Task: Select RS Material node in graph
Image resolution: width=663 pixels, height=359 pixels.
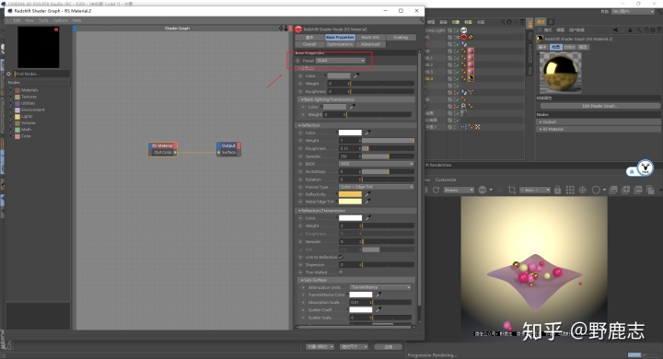Action: pos(162,149)
